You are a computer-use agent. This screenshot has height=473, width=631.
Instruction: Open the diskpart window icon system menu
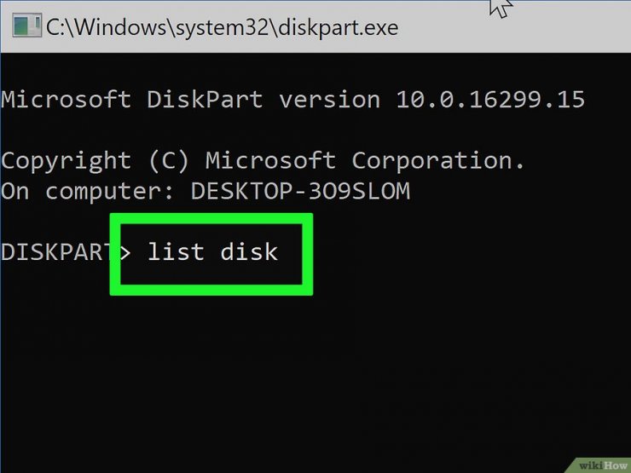(x=26, y=25)
